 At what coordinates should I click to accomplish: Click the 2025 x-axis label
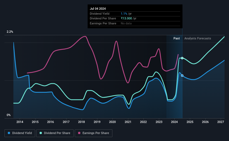click(x=190, y=122)
